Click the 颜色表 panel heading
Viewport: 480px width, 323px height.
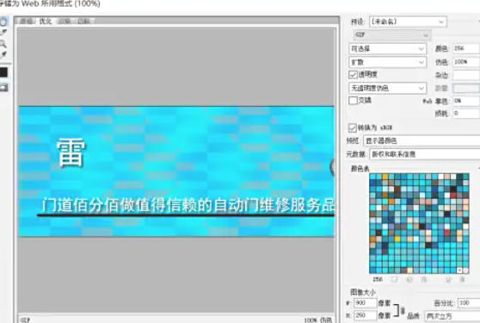(x=360, y=169)
